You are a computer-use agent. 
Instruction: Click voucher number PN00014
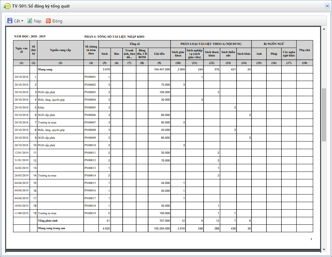coord(90,175)
